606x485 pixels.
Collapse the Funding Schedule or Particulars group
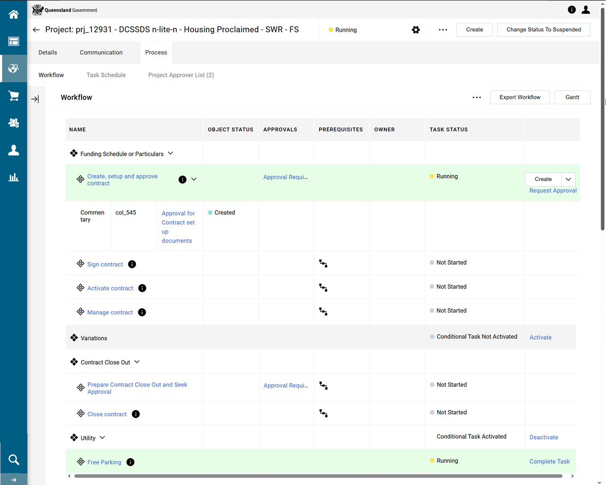click(x=170, y=153)
